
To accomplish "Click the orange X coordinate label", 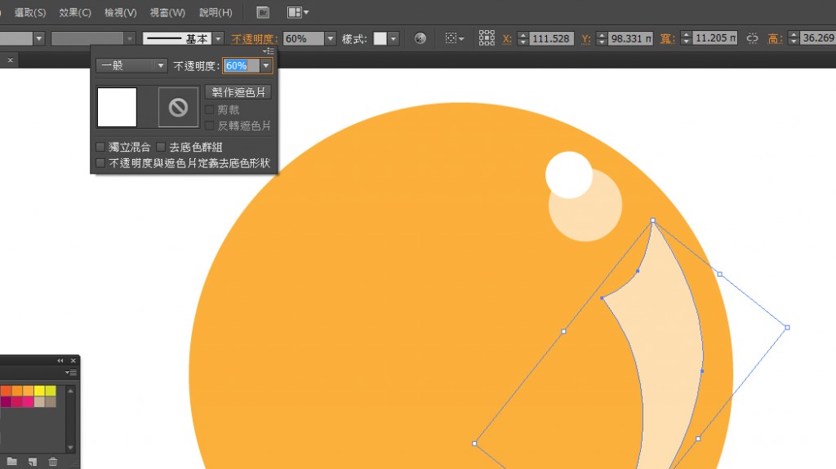I will (507, 39).
